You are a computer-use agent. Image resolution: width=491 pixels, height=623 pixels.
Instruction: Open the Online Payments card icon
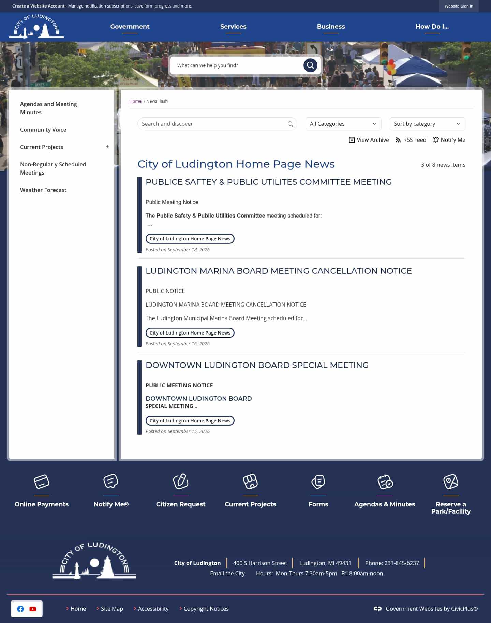coord(42,481)
